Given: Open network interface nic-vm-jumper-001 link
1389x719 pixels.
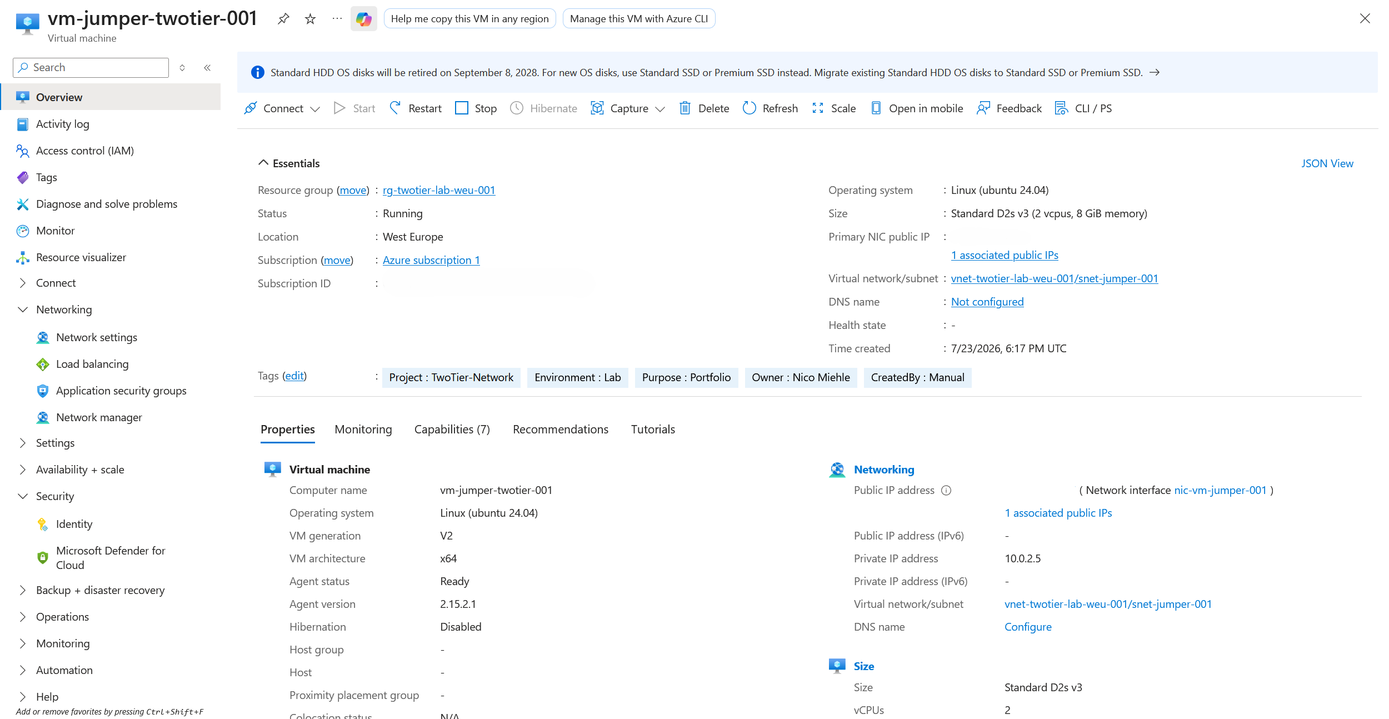Looking at the screenshot, I should (x=1220, y=490).
